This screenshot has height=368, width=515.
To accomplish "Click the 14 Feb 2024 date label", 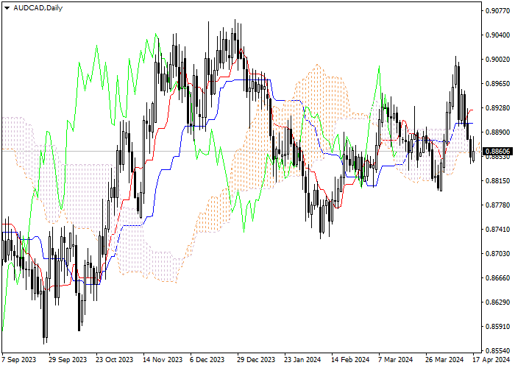I will (350, 360).
